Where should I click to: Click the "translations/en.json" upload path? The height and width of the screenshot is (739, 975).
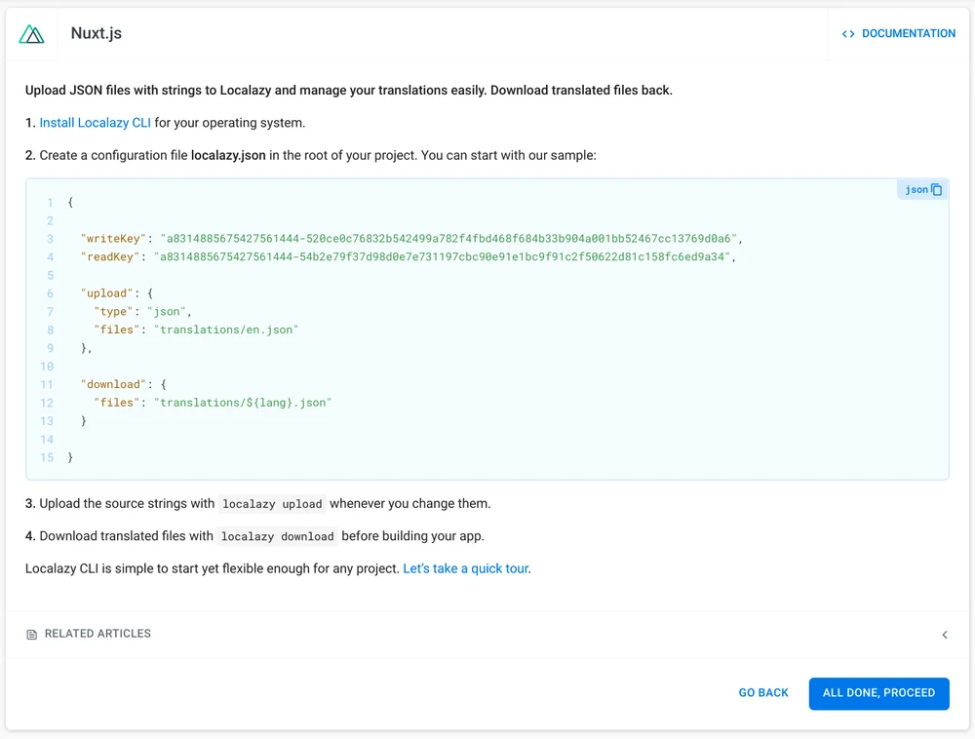pos(225,330)
